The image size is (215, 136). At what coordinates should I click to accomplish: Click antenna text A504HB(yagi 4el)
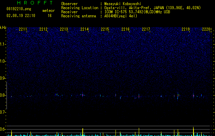click(121, 16)
